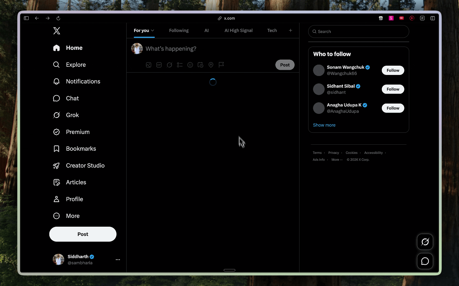Viewport: 459px width, 286px height.
Task: Click Show more in Who to follow
Action: (x=324, y=125)
